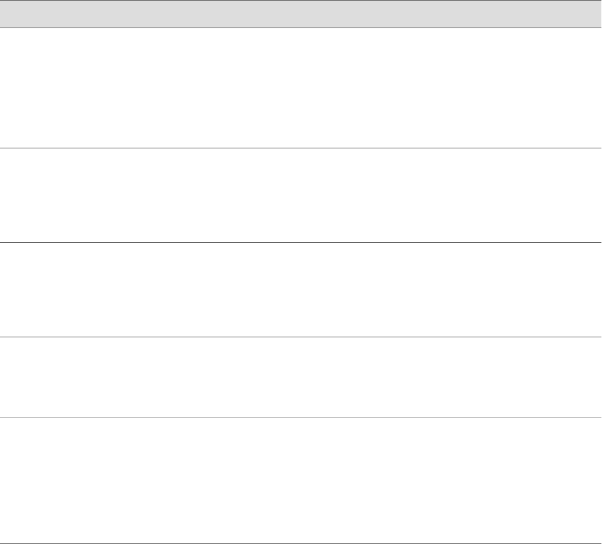Viewport: 602px width, 544px height.
Task: Click the right end of the second blank row
Action: tap(594, 195)
